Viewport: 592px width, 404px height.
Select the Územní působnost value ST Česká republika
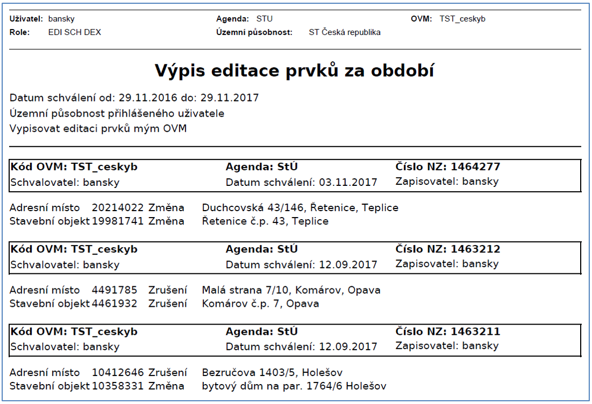click(344, 32)
